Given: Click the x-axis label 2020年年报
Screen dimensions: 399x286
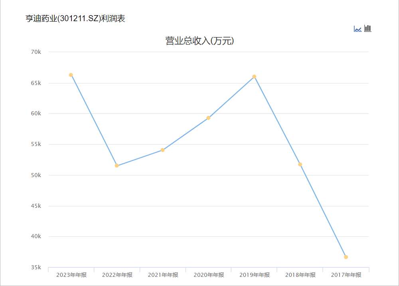Looking at the screenshot, I should [209, 275].
